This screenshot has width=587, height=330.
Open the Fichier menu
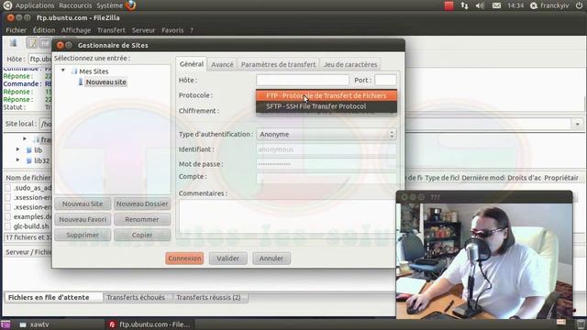[x=17, y=30]
